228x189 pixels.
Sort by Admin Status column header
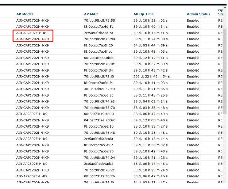(198, 14)
